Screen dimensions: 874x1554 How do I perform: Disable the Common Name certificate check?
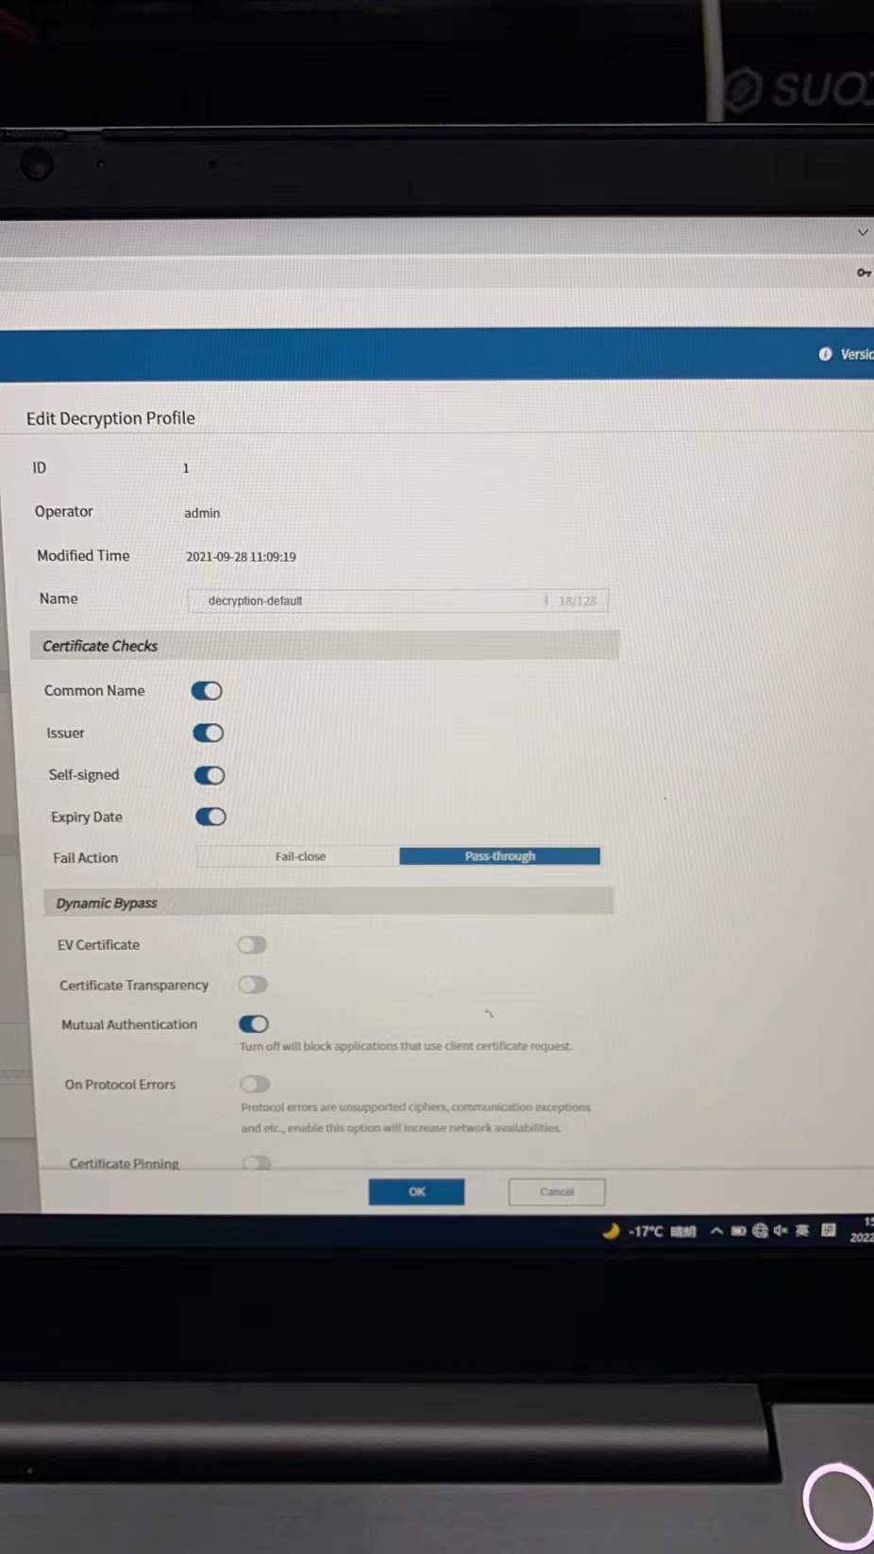point(207,691)
